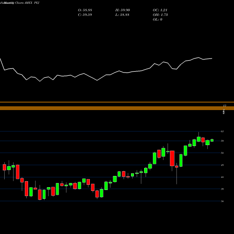The width and height of the screenshot is (234, 234).
Task: Select the high price value H: 59.90
Action: 123,10
